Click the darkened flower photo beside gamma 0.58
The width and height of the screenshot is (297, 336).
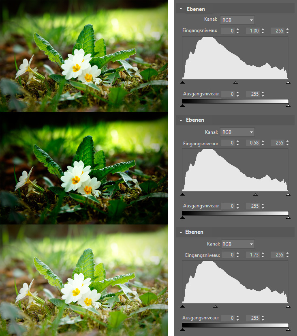pos(84,168)
